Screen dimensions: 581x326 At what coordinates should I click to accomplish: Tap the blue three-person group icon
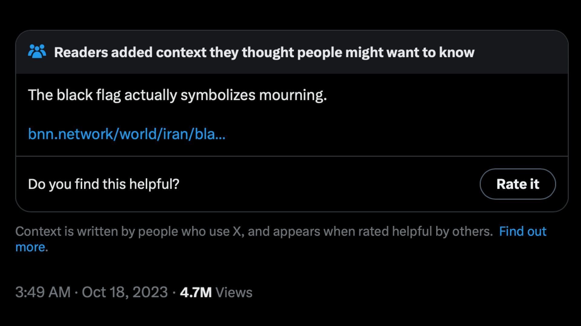tap(37, 52)
